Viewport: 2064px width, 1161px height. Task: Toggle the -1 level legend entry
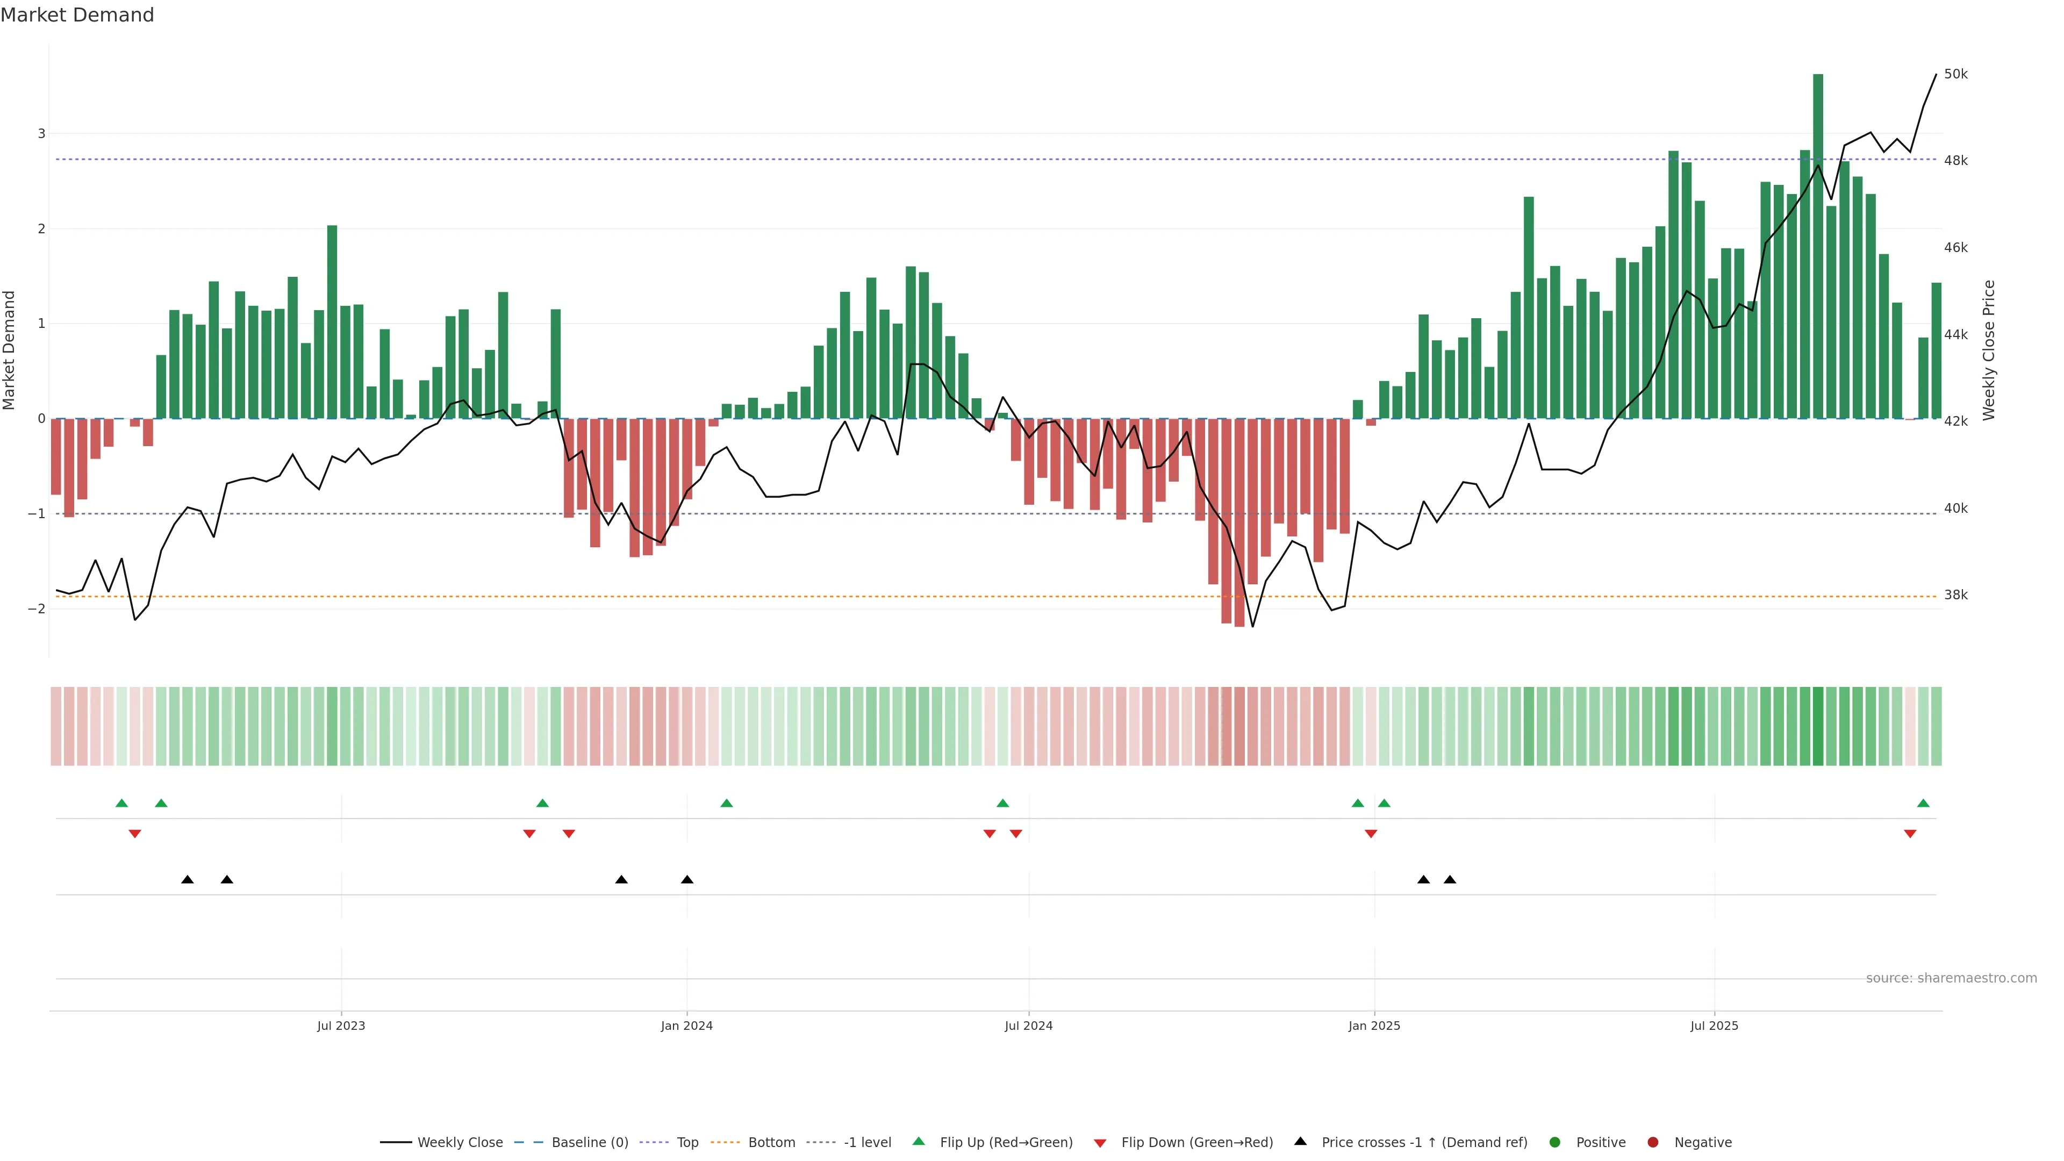click(867, 1142)
